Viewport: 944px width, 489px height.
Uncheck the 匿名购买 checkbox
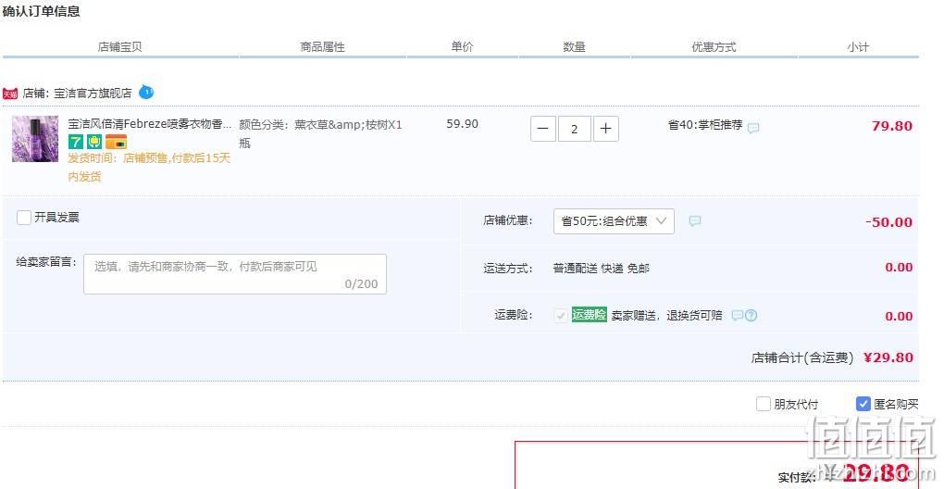[863, 404]
